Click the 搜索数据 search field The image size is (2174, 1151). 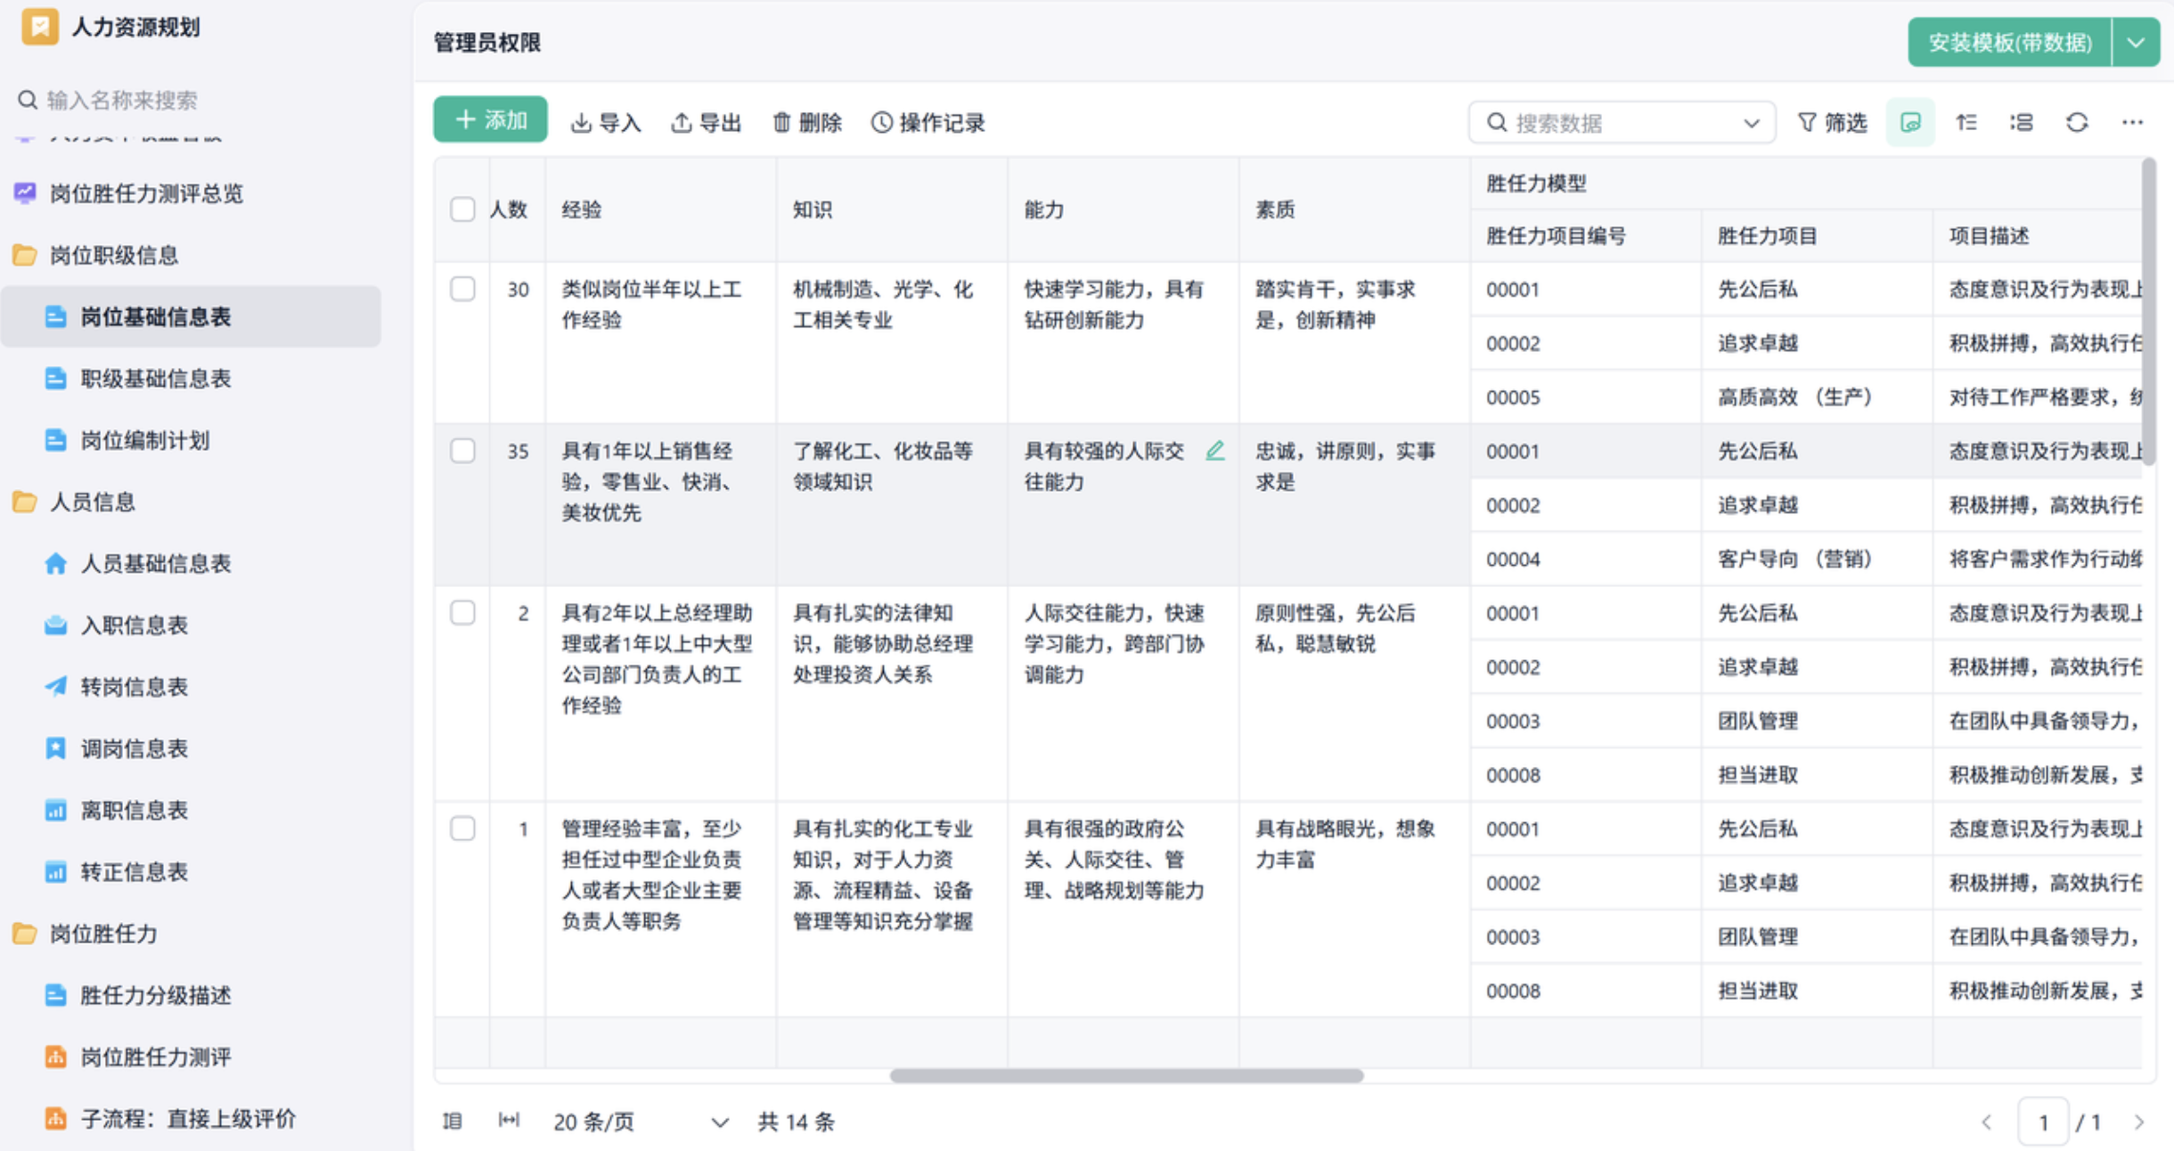(1622, 123)
